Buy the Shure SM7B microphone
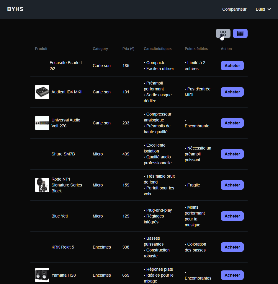 click(232, 154)
